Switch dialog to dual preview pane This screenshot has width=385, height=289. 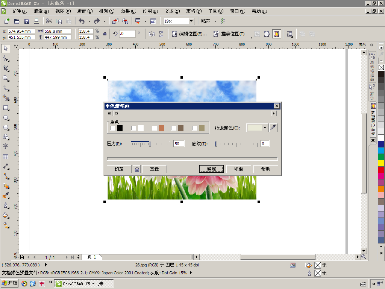[x=109, y=113]
